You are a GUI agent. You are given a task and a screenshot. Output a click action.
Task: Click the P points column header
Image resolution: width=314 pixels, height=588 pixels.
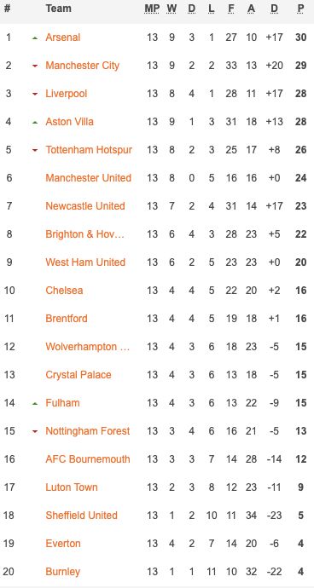click(300, 9)
